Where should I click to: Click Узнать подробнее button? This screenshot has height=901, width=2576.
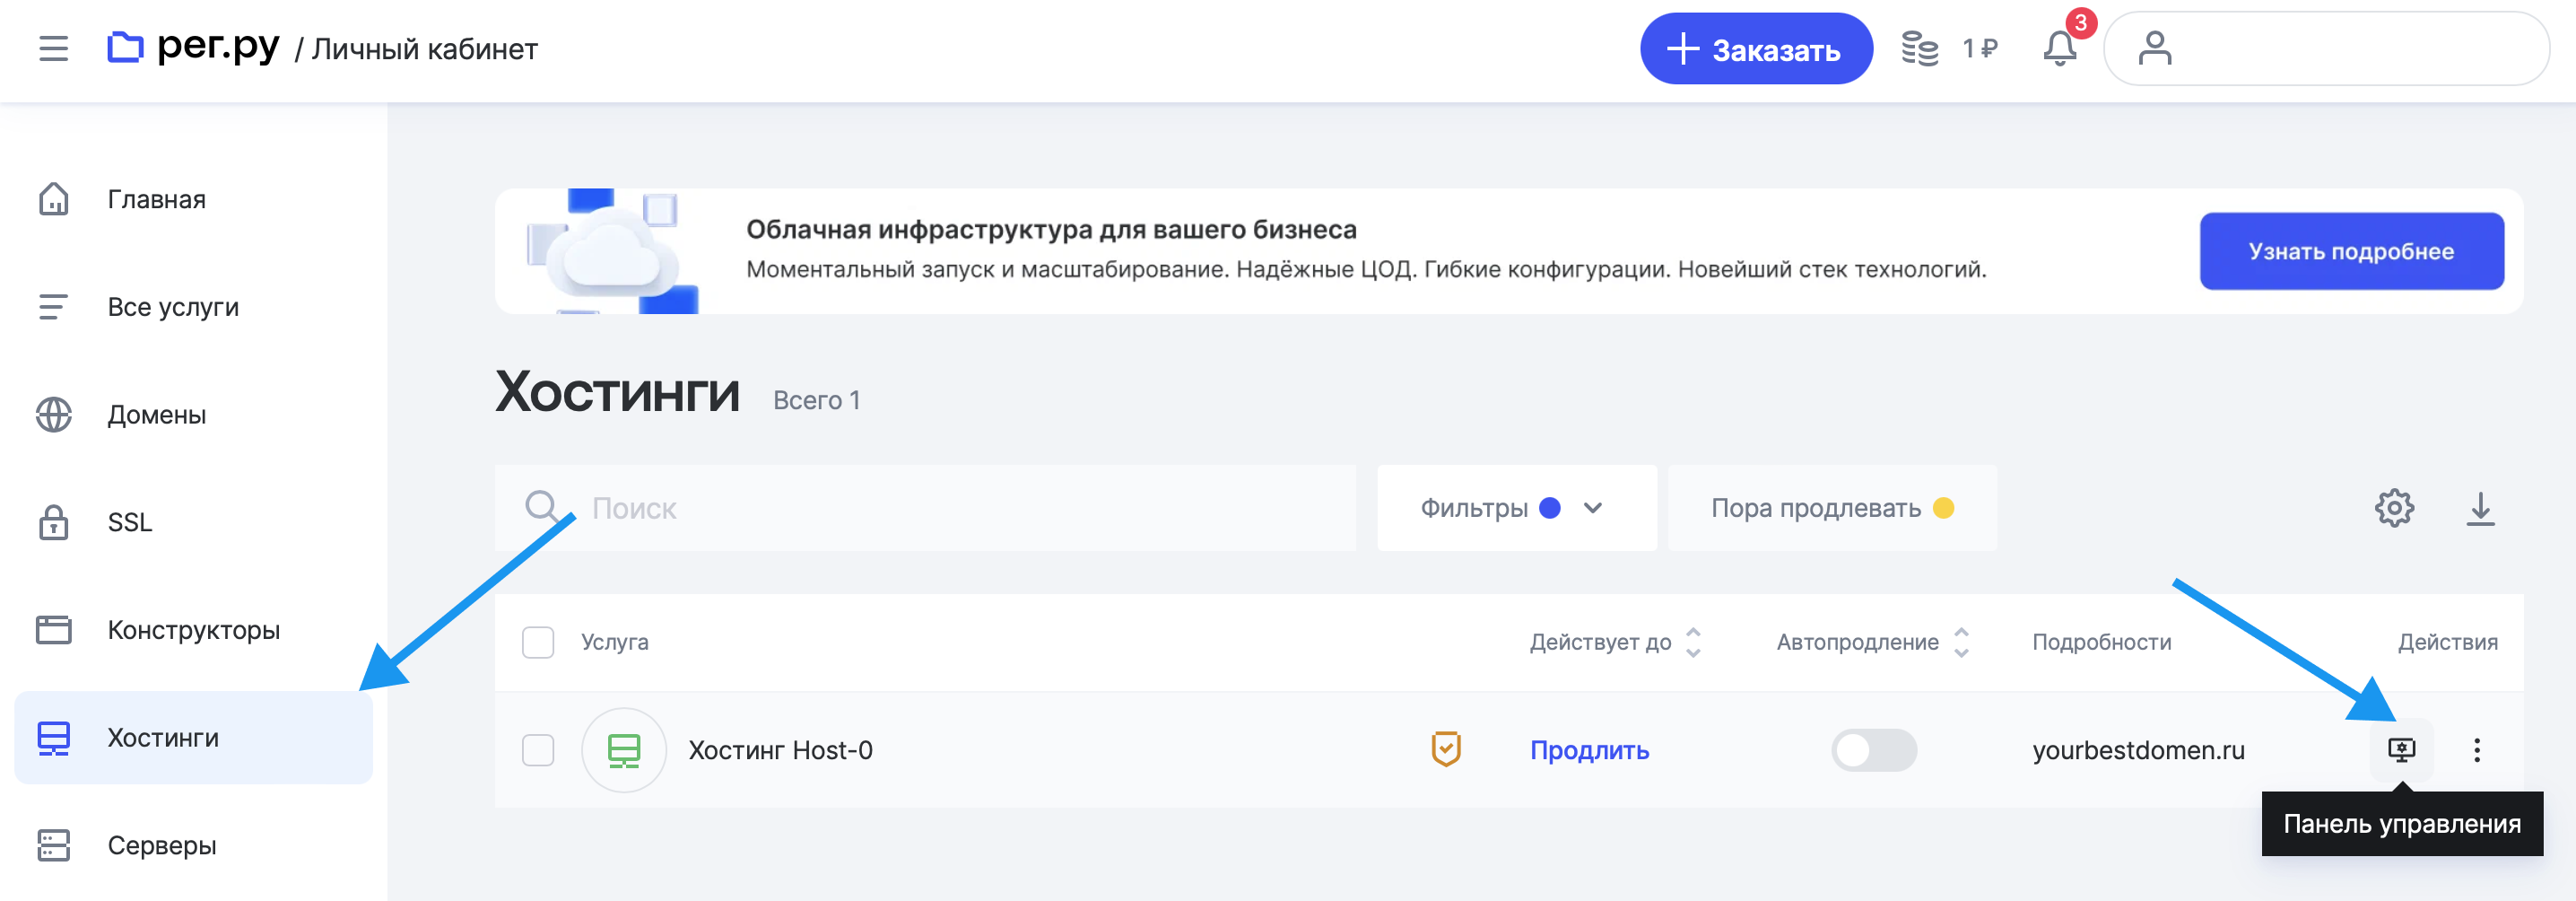[2351, 251]
